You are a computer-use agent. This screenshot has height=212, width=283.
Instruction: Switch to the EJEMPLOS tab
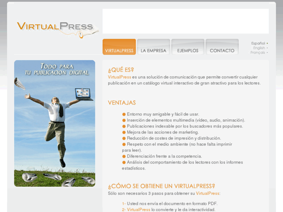188,47
